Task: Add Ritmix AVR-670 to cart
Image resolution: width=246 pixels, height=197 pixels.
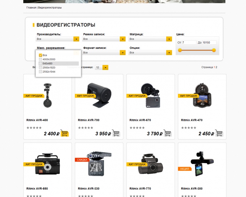Action: (x=168, y=133)
